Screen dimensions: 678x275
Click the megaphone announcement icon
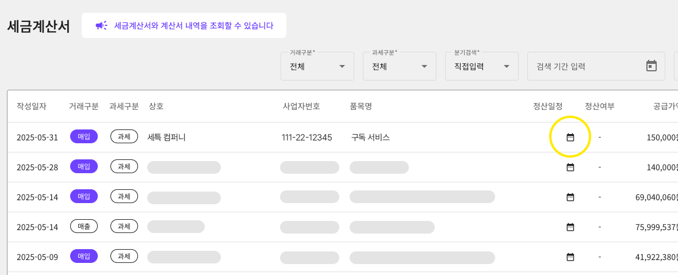click(x=101, y=25)
